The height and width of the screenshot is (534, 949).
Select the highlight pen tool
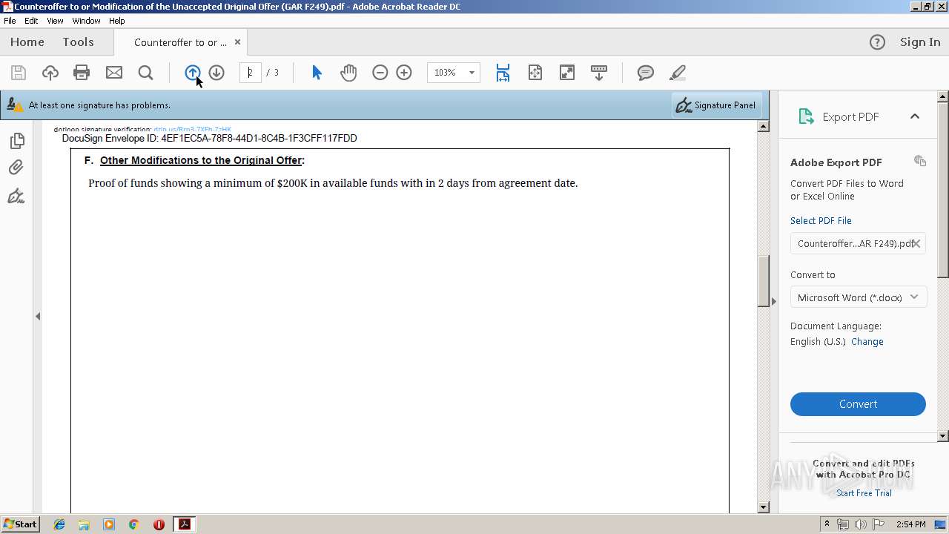pyautogui.click(x=677, y=73)
